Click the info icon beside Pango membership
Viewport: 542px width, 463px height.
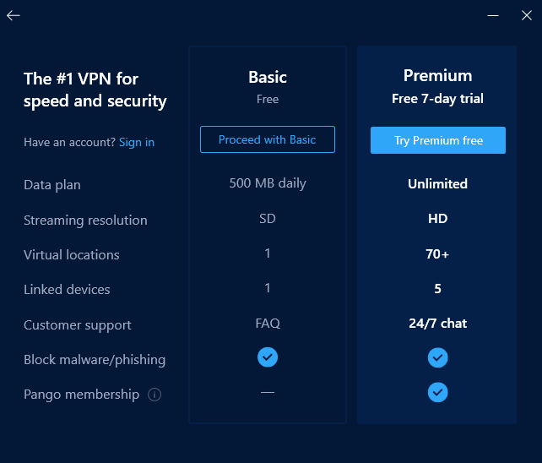[x=154, y=395]
